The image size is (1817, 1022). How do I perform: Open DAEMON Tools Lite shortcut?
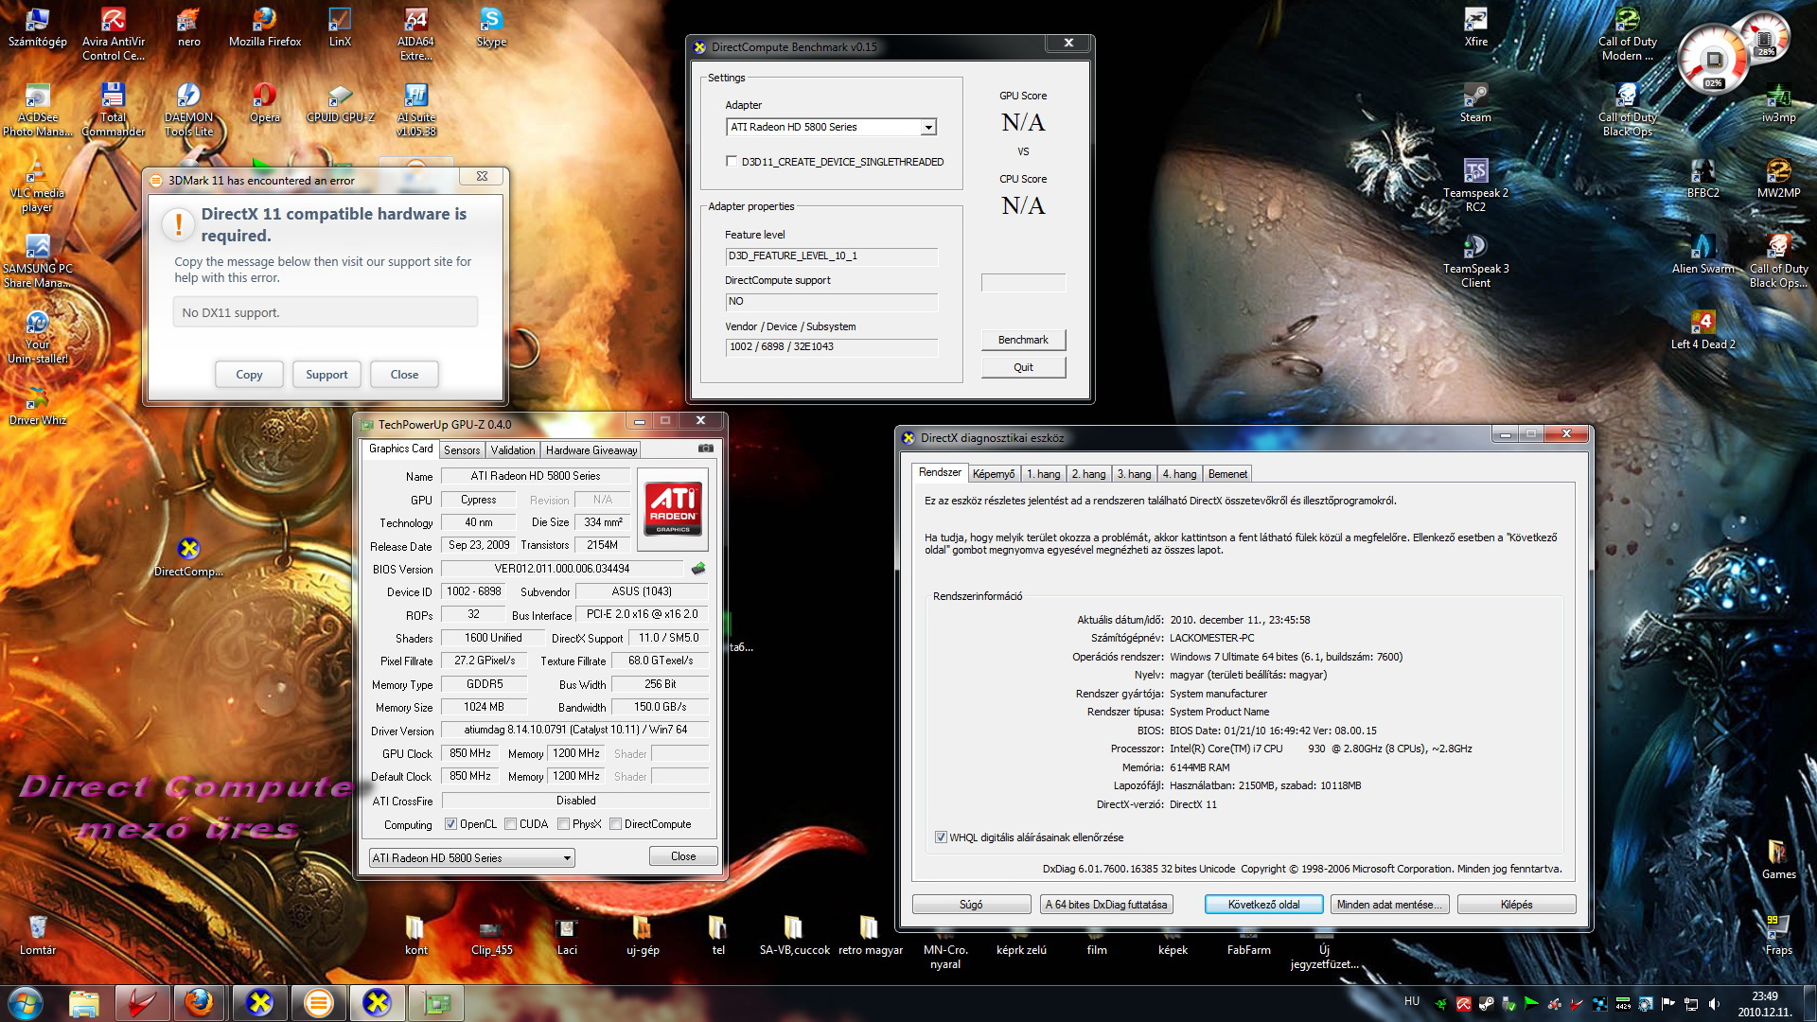(x=188, y=109)
